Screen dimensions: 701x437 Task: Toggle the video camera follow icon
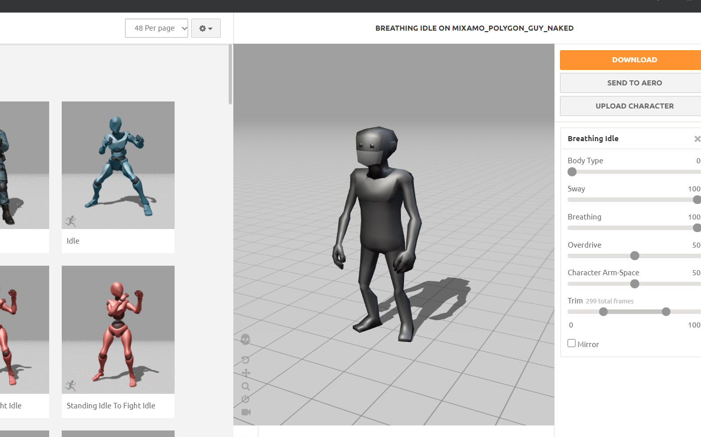click(x=246, y=412)
